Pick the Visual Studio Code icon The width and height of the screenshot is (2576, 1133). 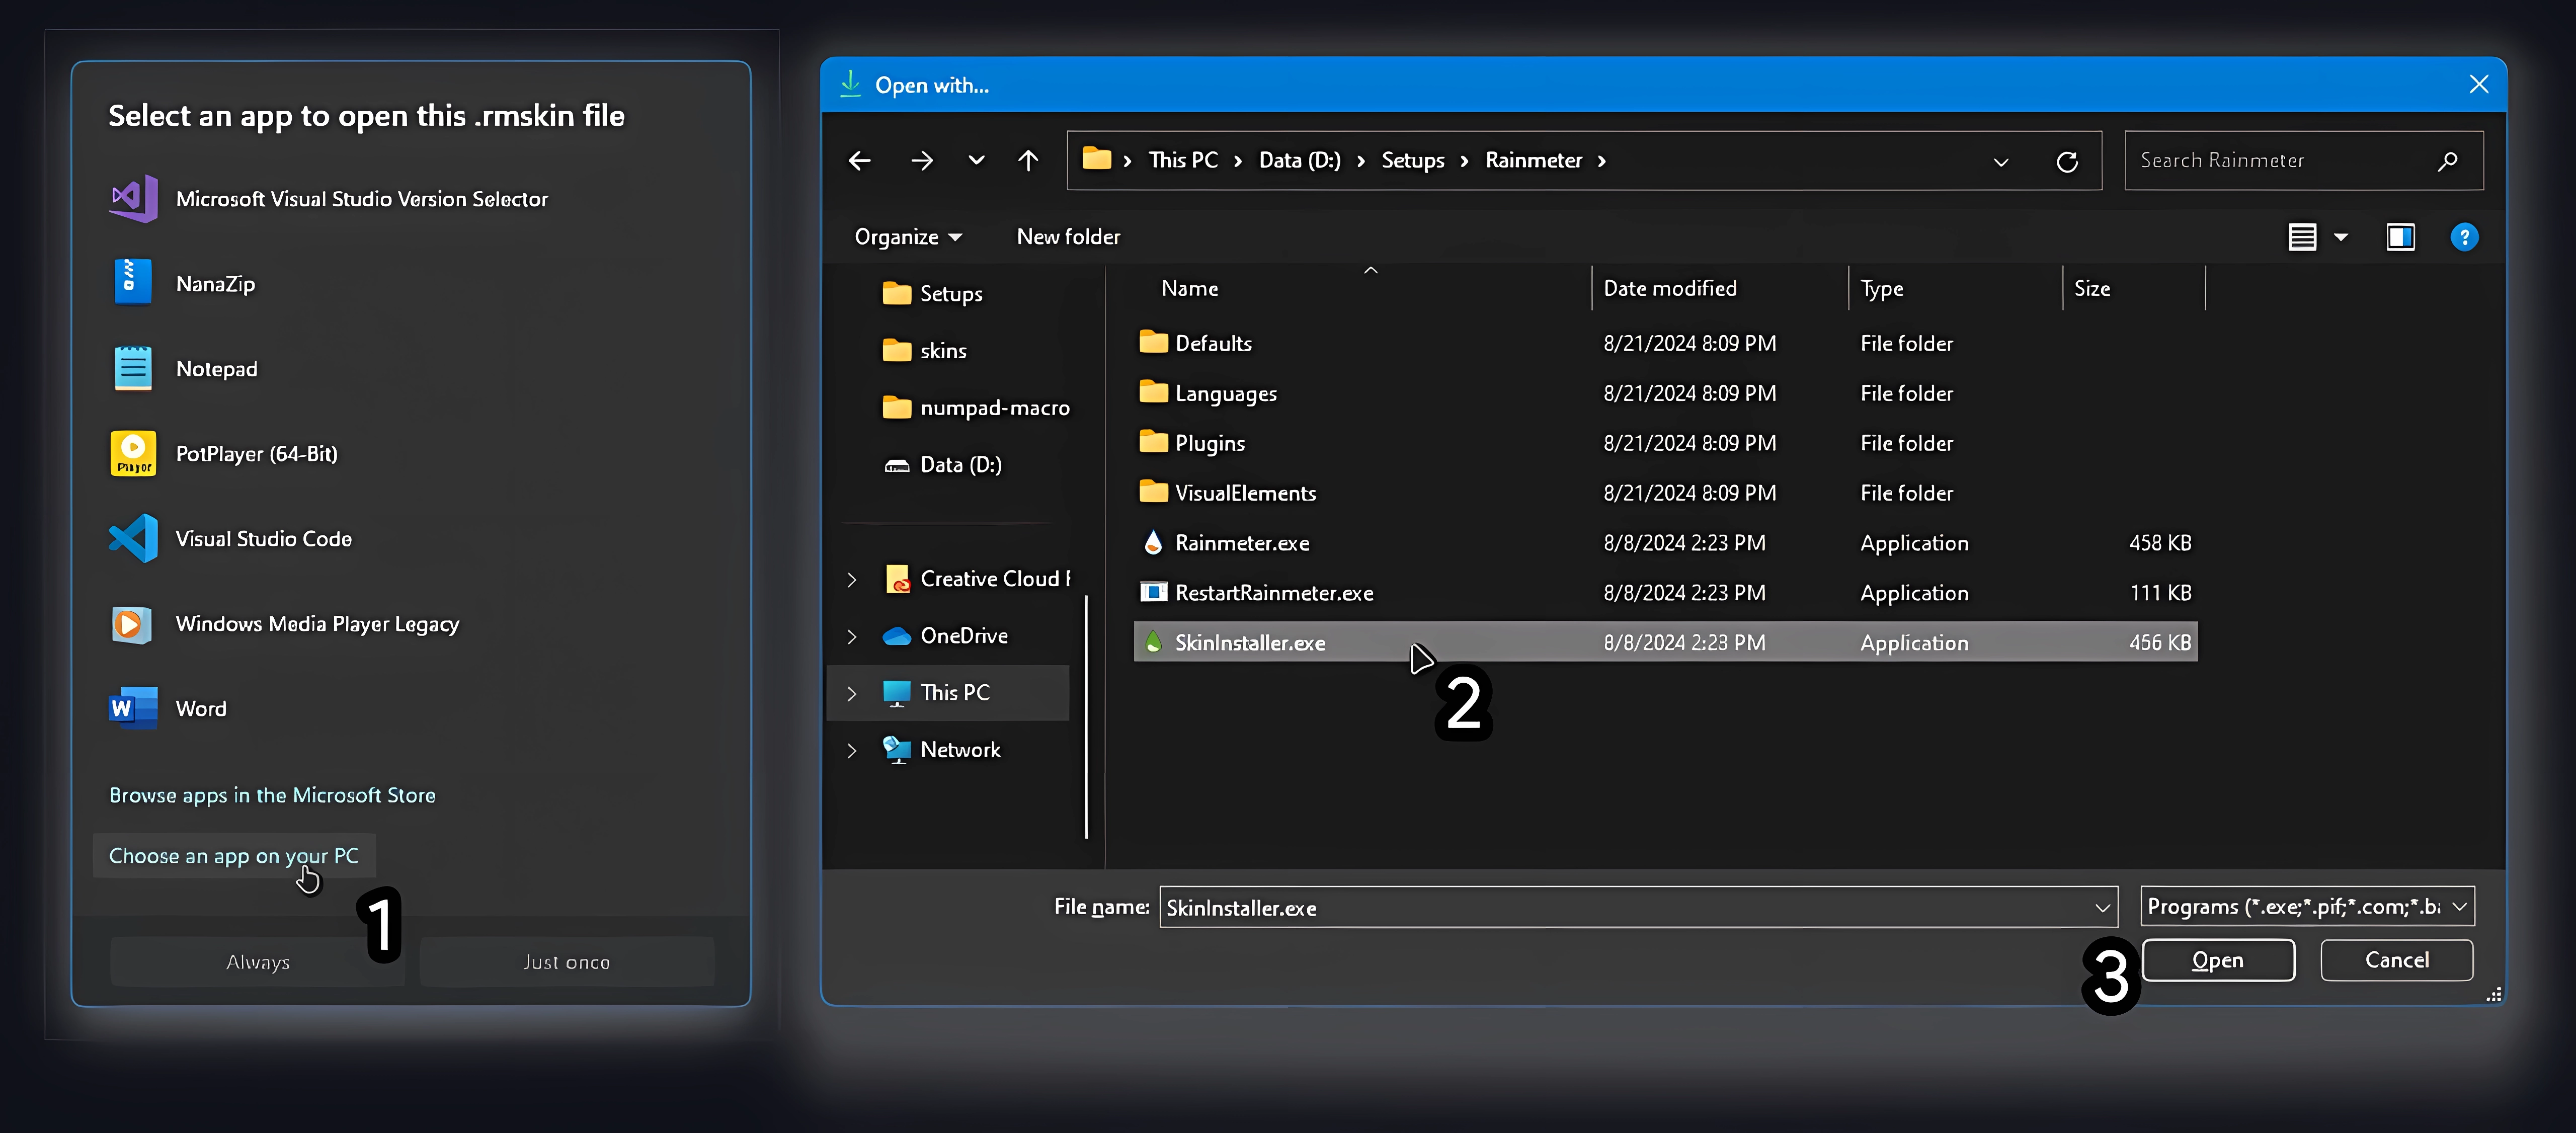click(x=132, y=539)
